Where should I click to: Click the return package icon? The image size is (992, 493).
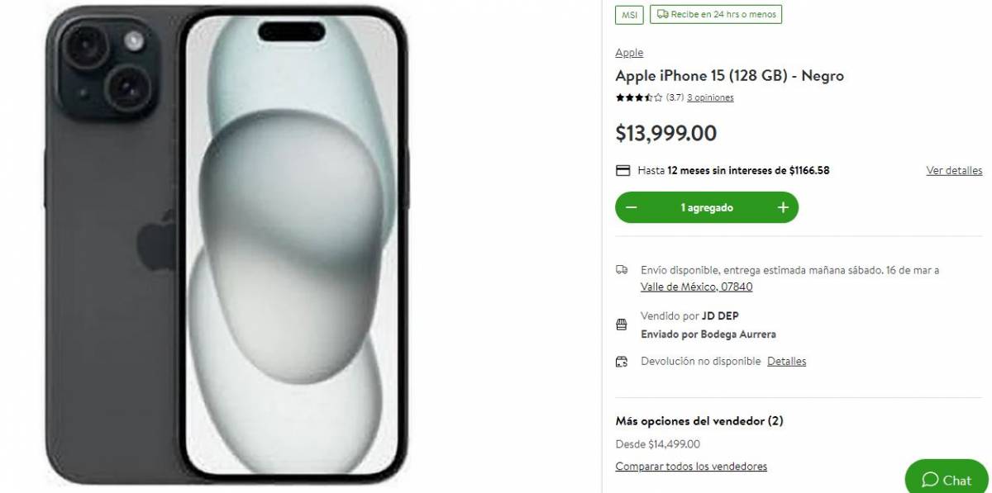pos(622,362)
